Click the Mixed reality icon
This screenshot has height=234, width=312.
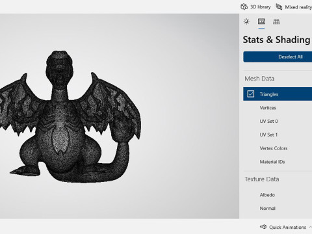(x=279, y=6)
